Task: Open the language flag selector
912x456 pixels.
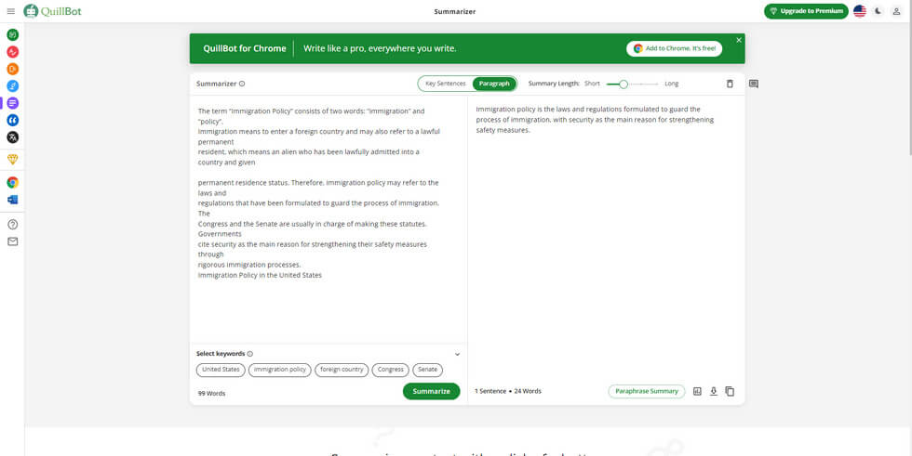Action: point(859,11)
